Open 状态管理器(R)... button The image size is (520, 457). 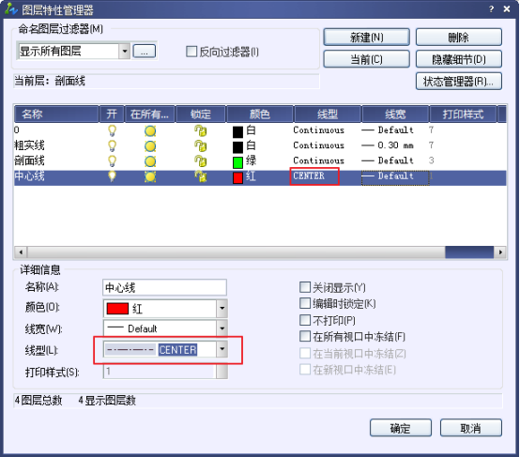coord(459,82)
